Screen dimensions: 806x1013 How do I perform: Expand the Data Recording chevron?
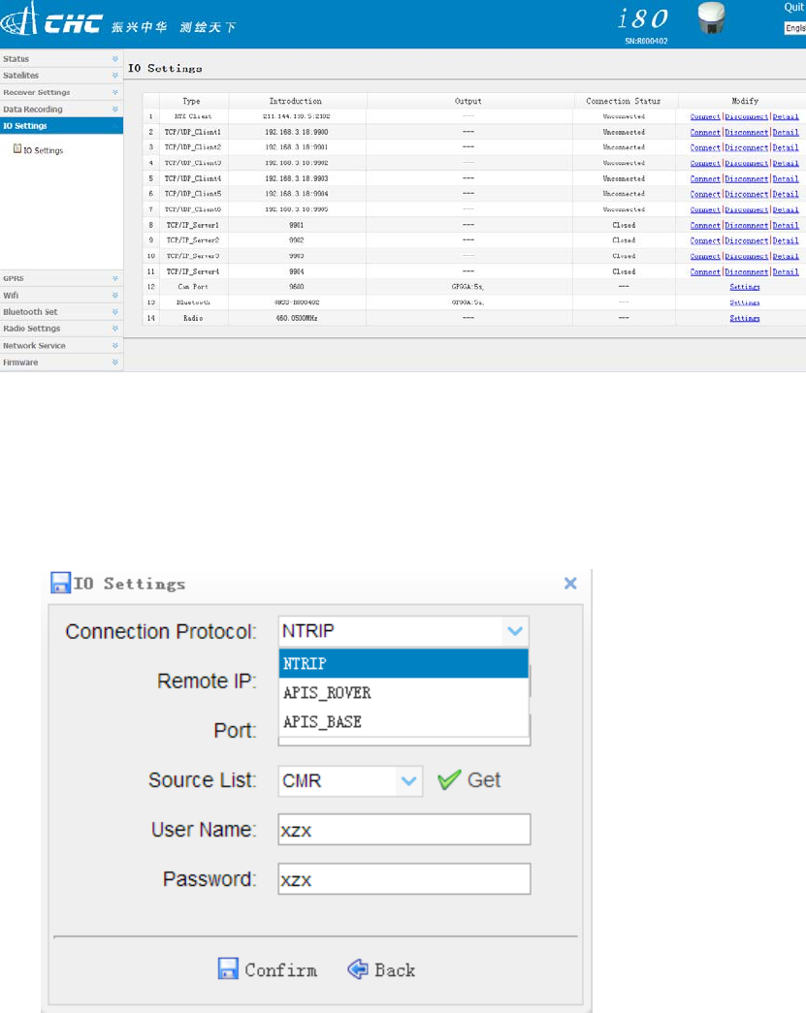(115, 110)
